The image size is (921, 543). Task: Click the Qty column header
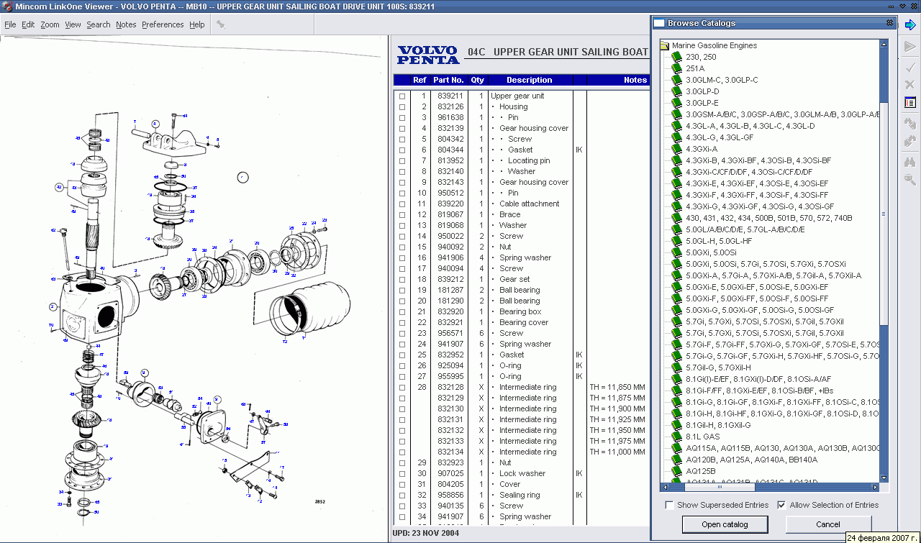(x=478, y=80)
